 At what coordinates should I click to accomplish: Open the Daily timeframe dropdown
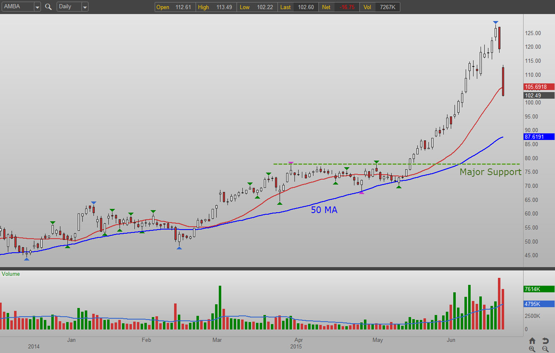(x=85, y=7)
